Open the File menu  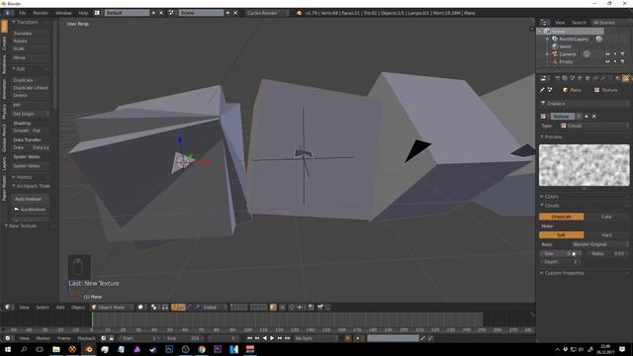pyautogui.click(x=22, y=13)
